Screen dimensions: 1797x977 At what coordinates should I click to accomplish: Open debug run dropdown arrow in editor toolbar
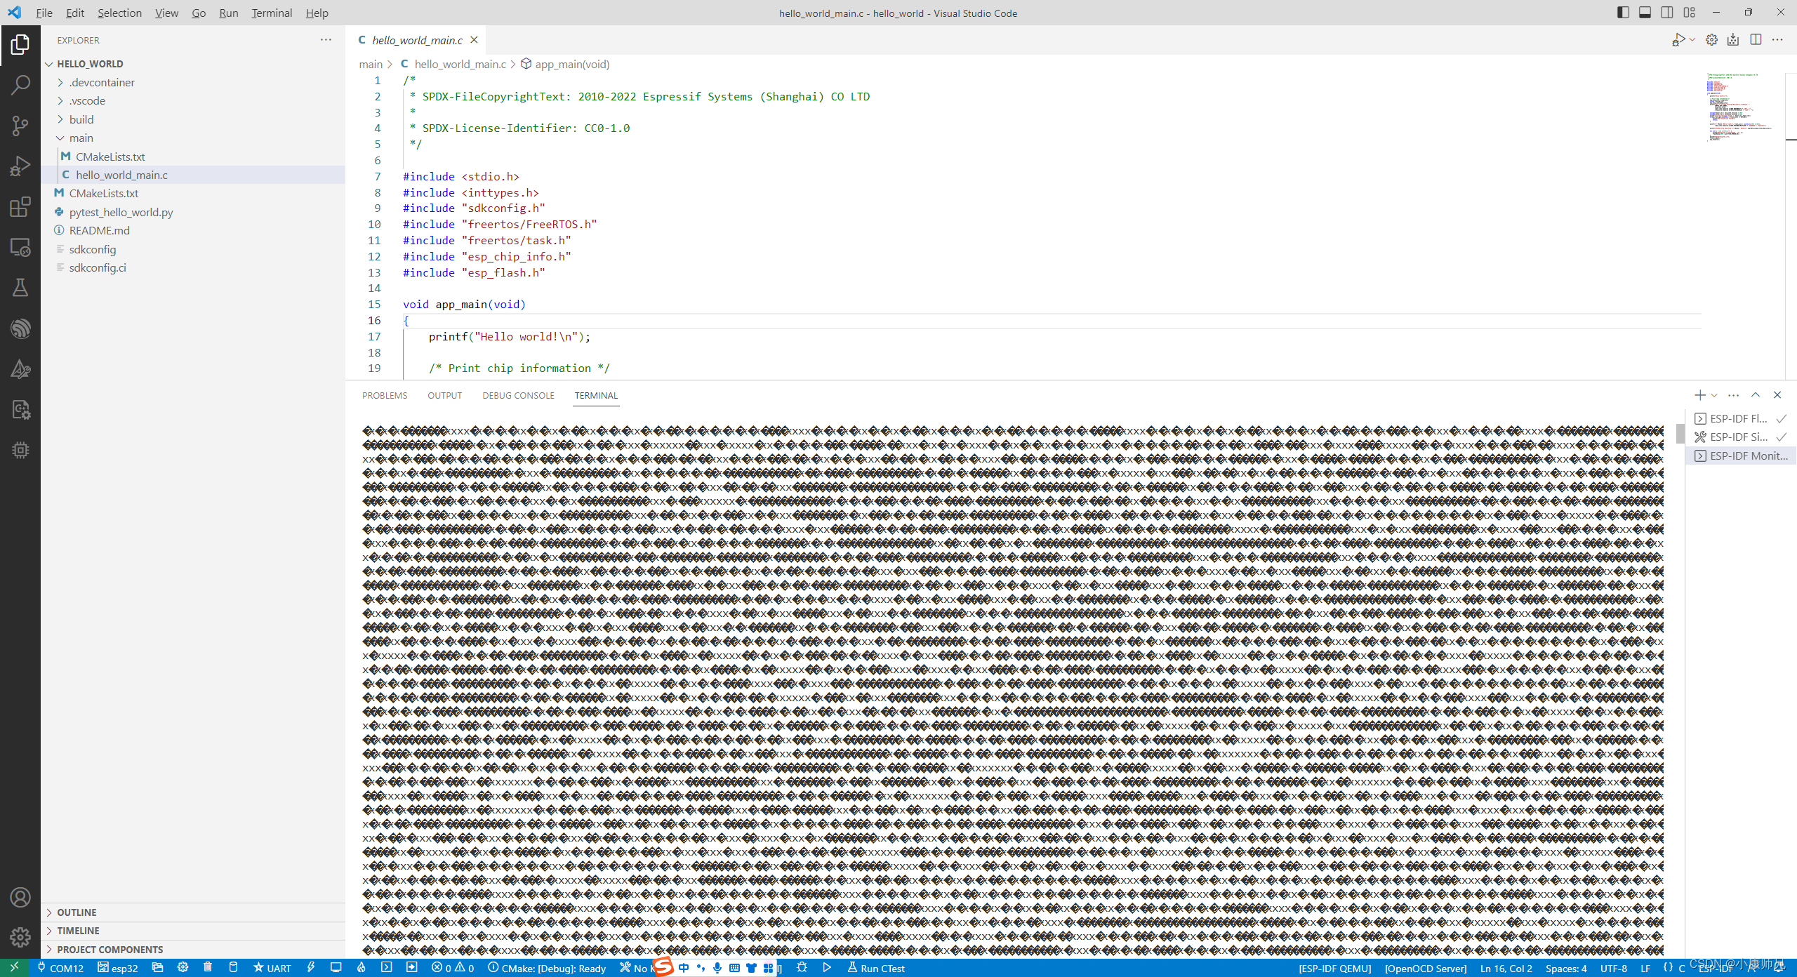[1692, 40]
